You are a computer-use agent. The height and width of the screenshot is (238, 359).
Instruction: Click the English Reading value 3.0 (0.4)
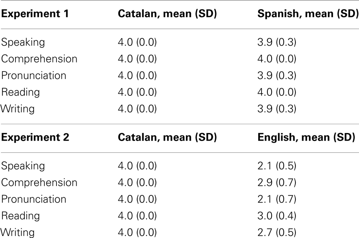point(277,216)
